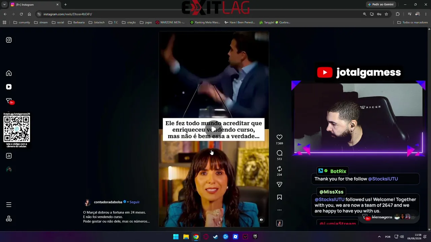431x242 pixels.
Task: Open the Windows Start menu
Action: (176, 237)
